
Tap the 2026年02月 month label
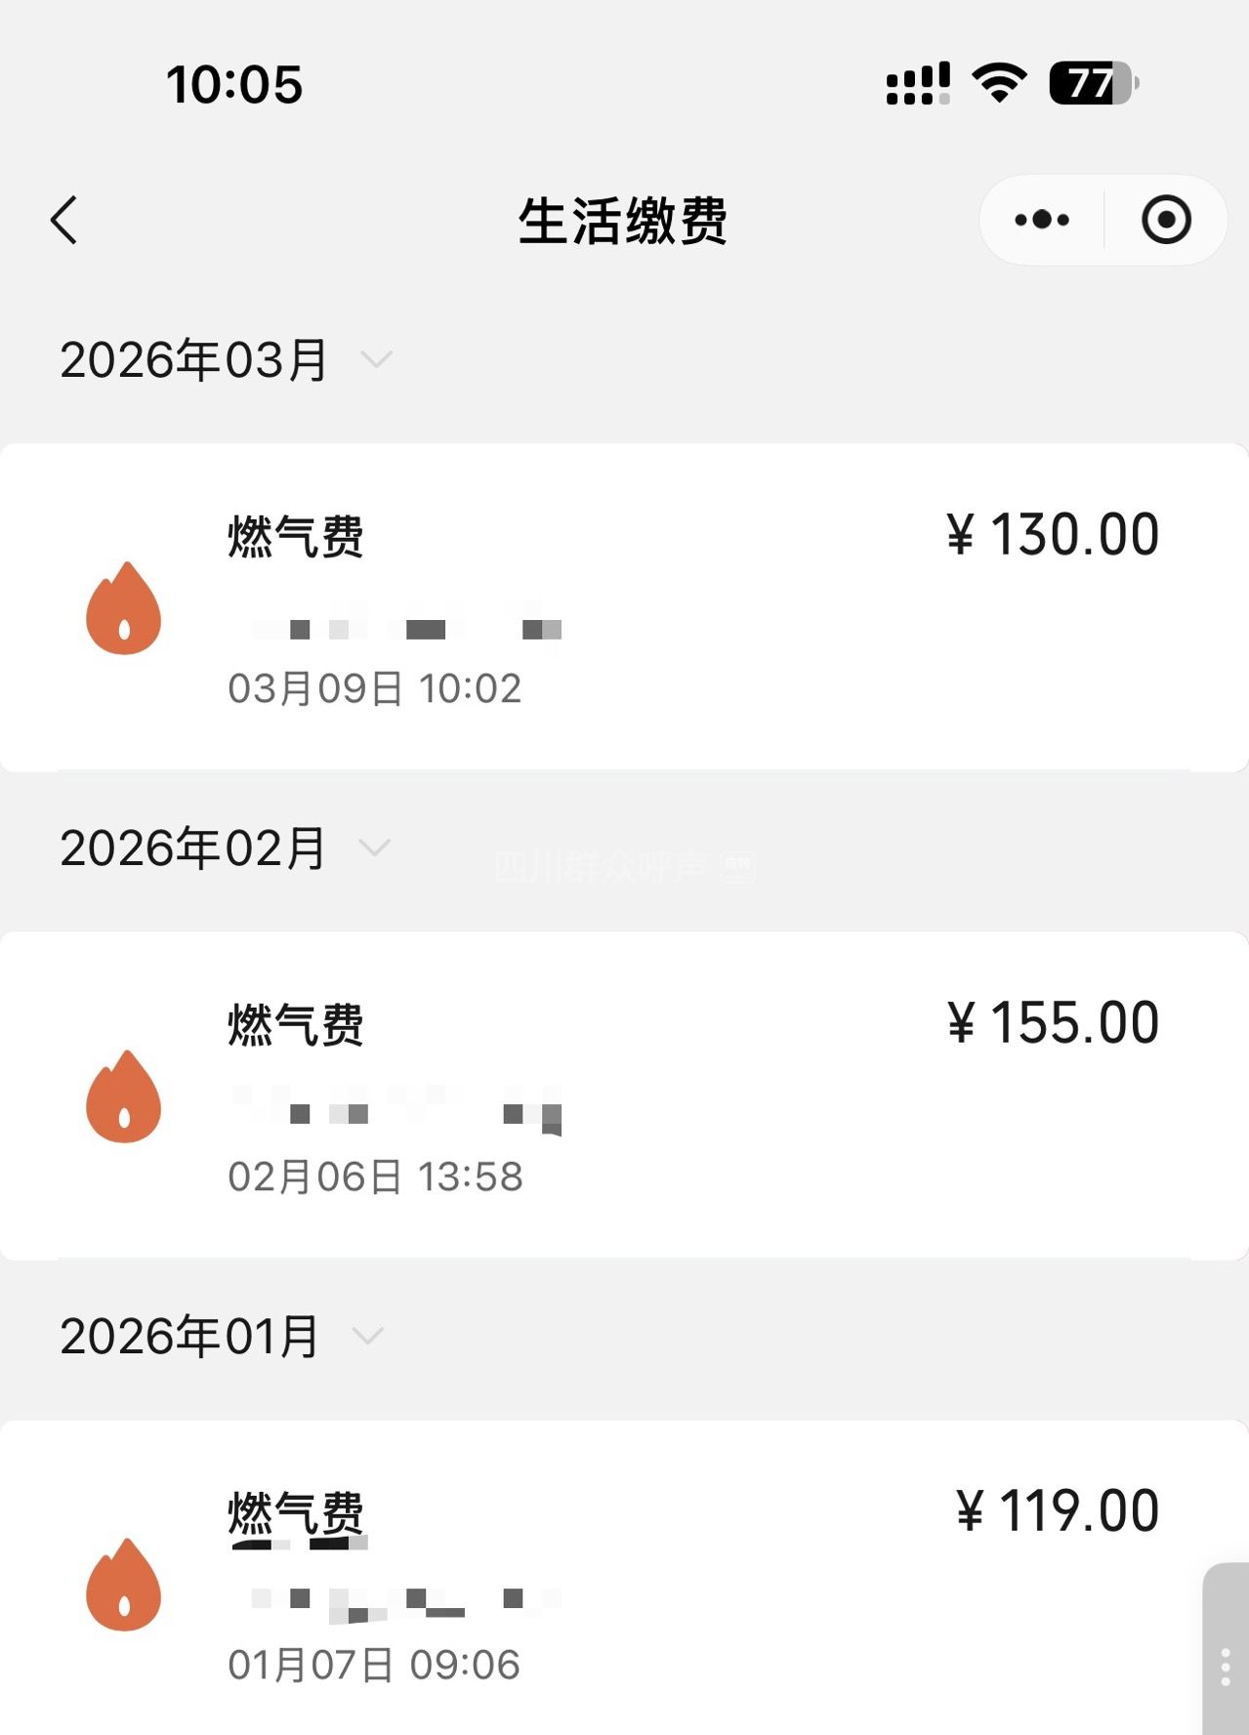click(192, 847)
